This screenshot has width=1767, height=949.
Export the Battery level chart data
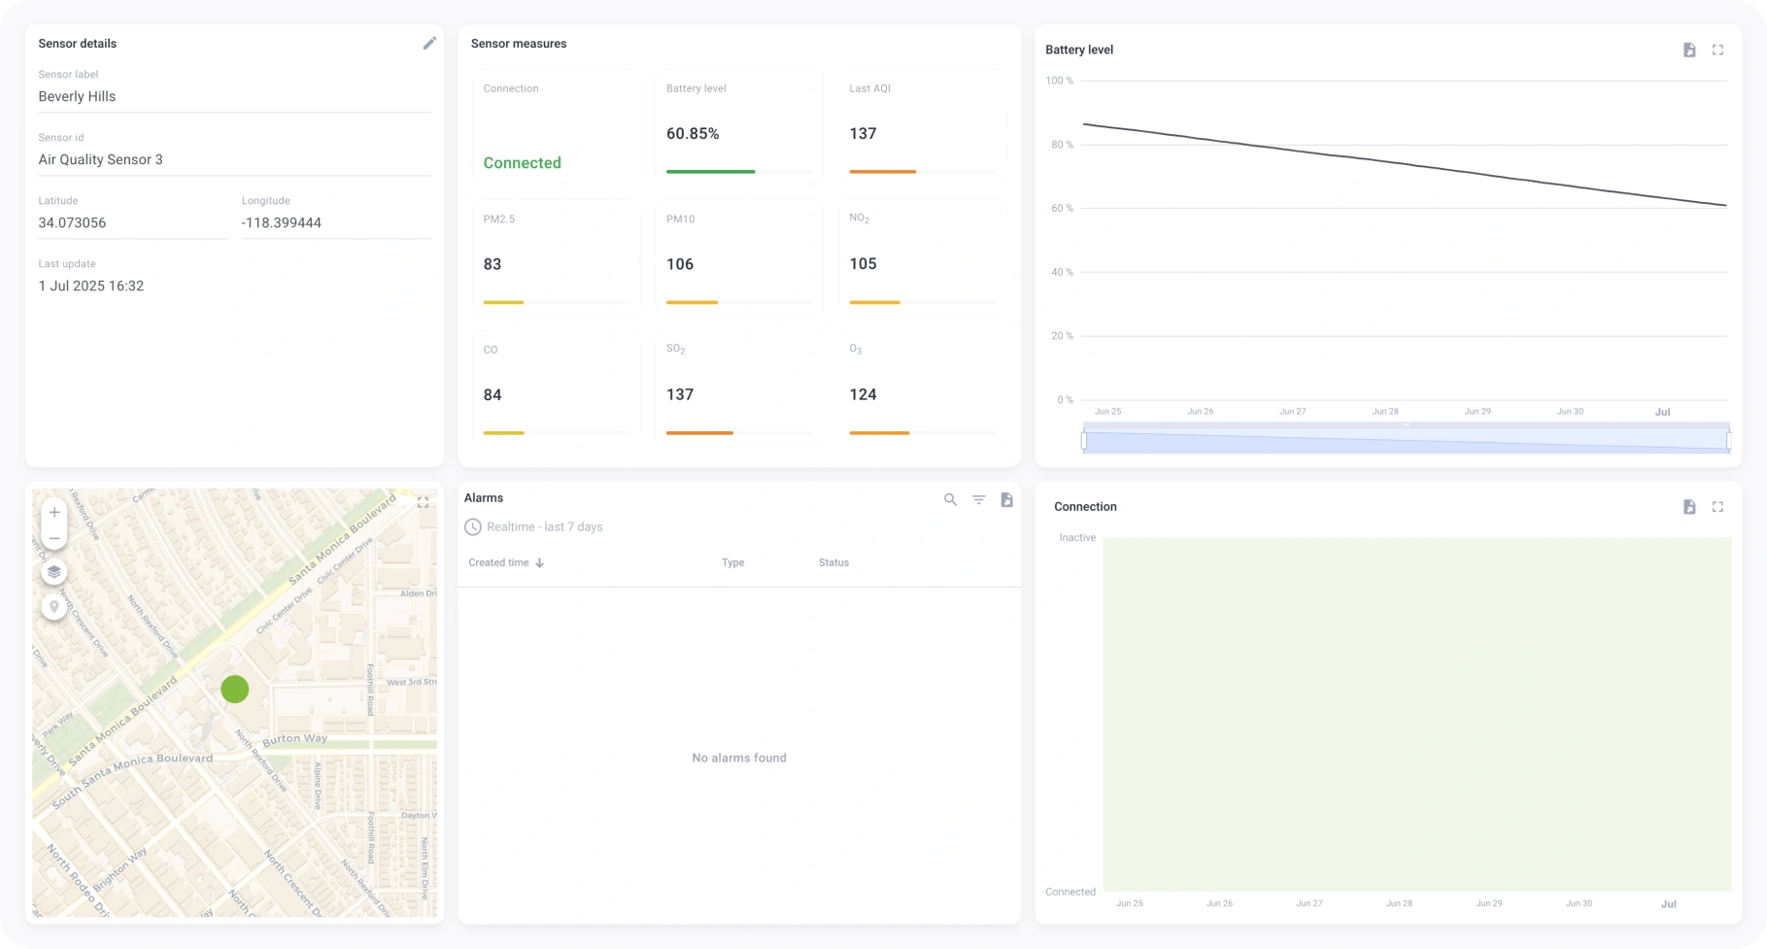pyautogui.click(x=1689, y=50)
